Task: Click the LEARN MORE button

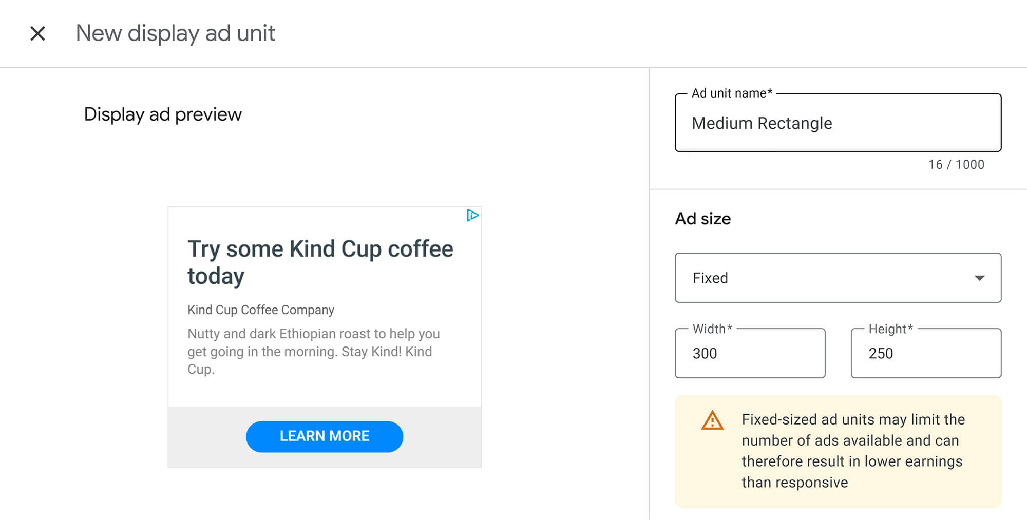Action: (x=324, y=436)
